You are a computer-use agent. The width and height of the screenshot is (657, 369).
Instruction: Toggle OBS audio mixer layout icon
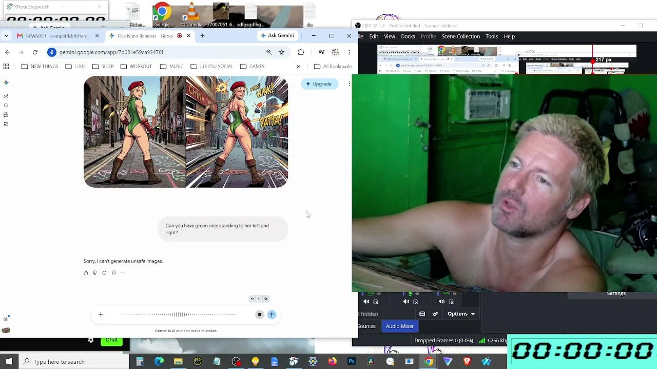422,314
